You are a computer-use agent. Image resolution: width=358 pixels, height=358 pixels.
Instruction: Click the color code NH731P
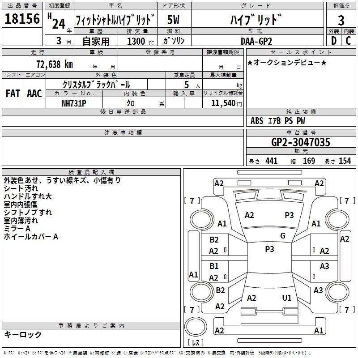(74, 103)
